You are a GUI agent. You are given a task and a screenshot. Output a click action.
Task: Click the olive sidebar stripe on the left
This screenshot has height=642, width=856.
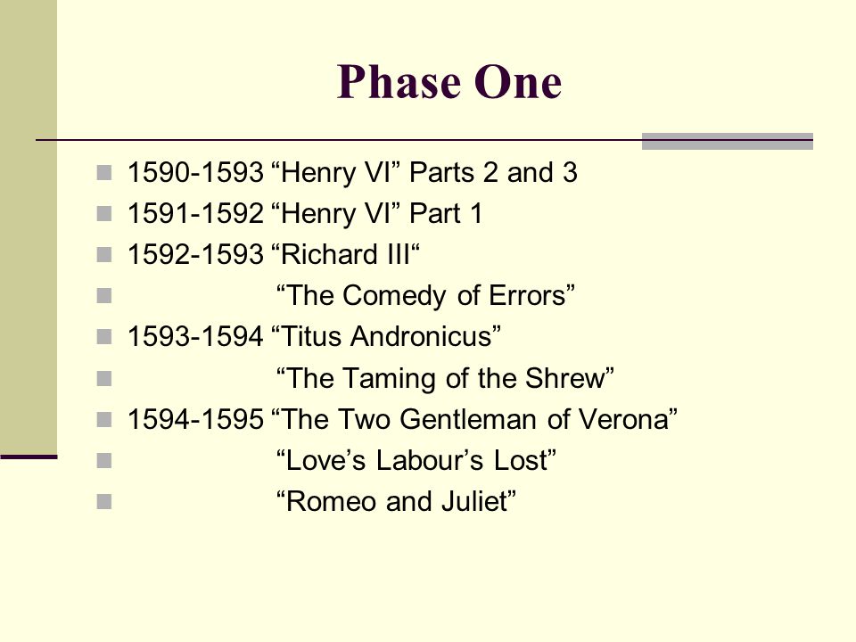click(29, 226)
